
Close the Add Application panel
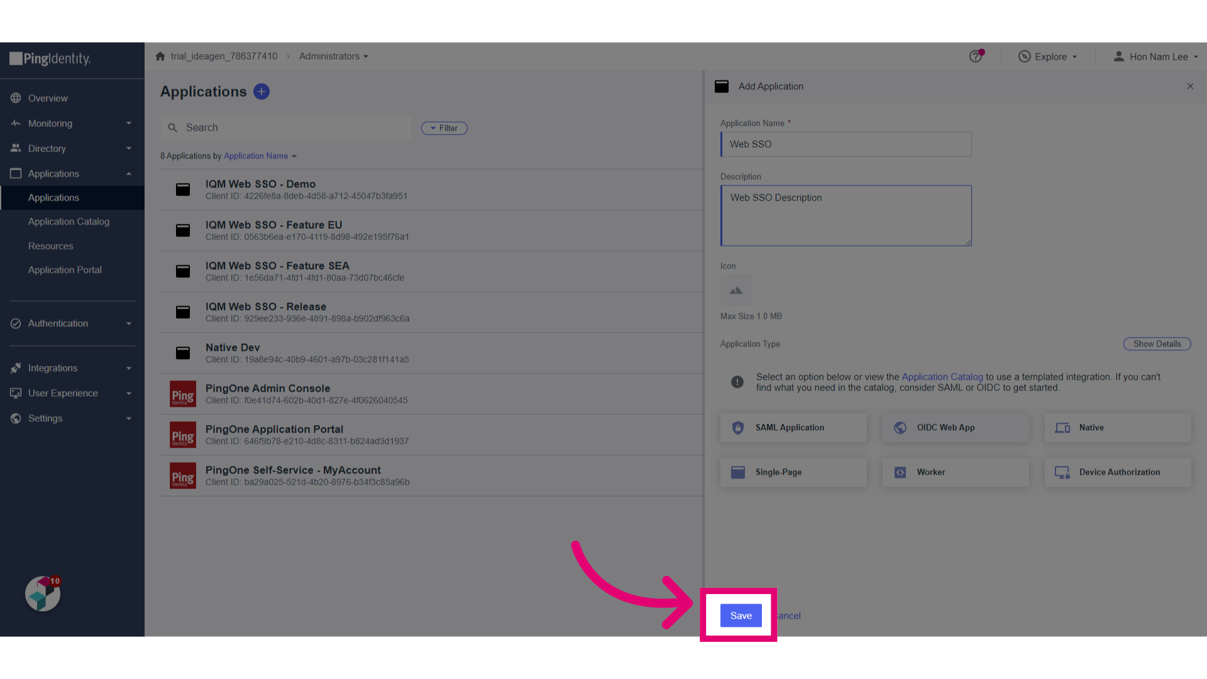(x=1190, y=86)
